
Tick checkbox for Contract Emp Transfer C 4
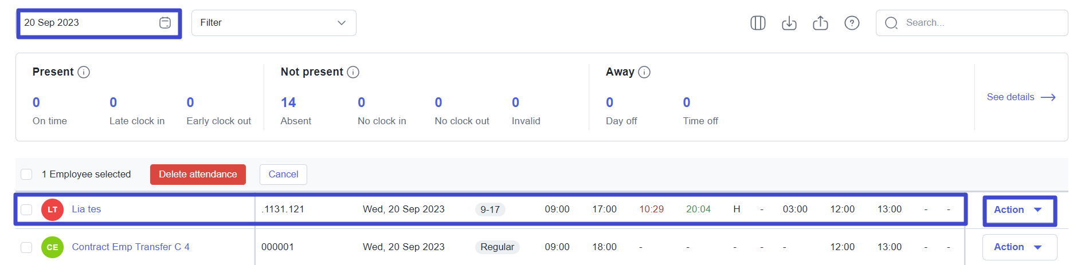point(26,247)
